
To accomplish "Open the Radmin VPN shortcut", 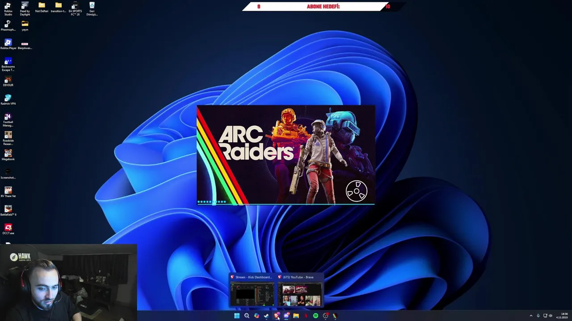I will tap(8, 100).
